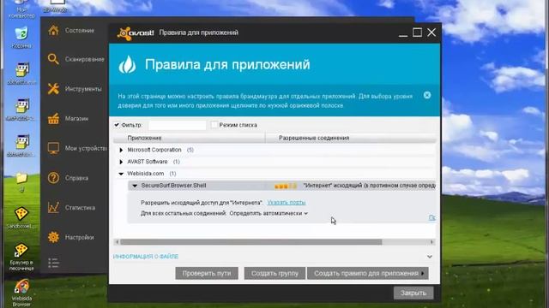Open the Статистика chart section

pos(71,207)
